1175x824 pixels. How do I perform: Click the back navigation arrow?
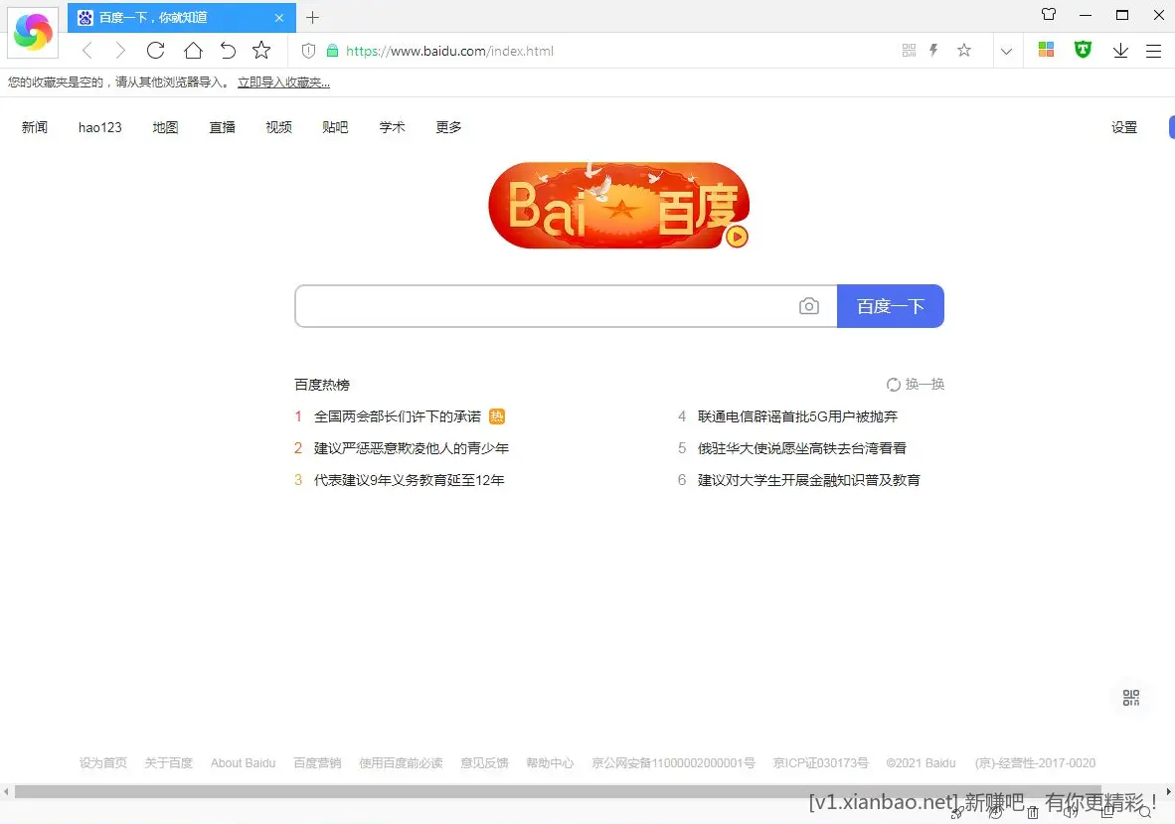pos(85,50)
